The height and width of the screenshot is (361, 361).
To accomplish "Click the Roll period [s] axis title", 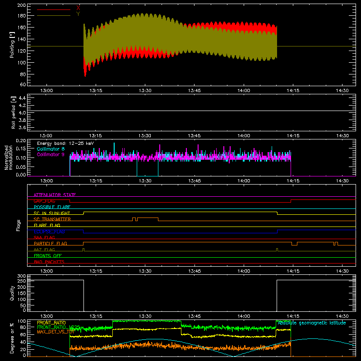I will (13, 112).
